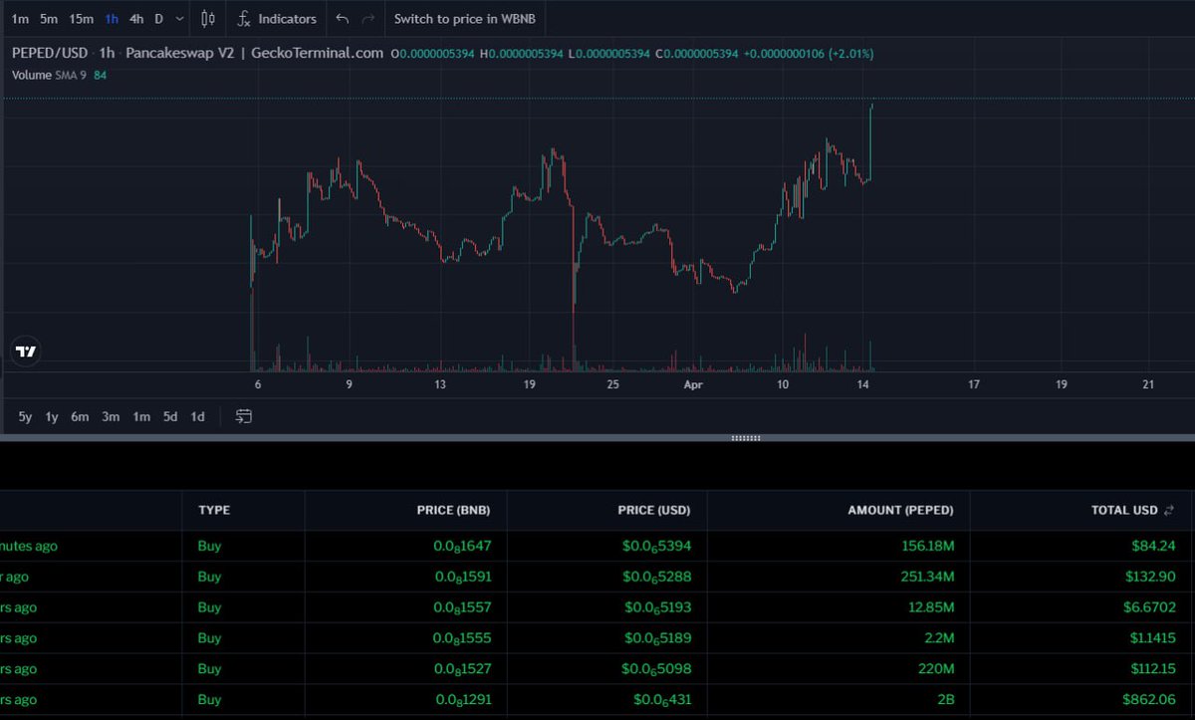Viewport: 1195px width, 720px height.
Task: Expand the timeframe dropdown chevron
Action: pos(179,18)
